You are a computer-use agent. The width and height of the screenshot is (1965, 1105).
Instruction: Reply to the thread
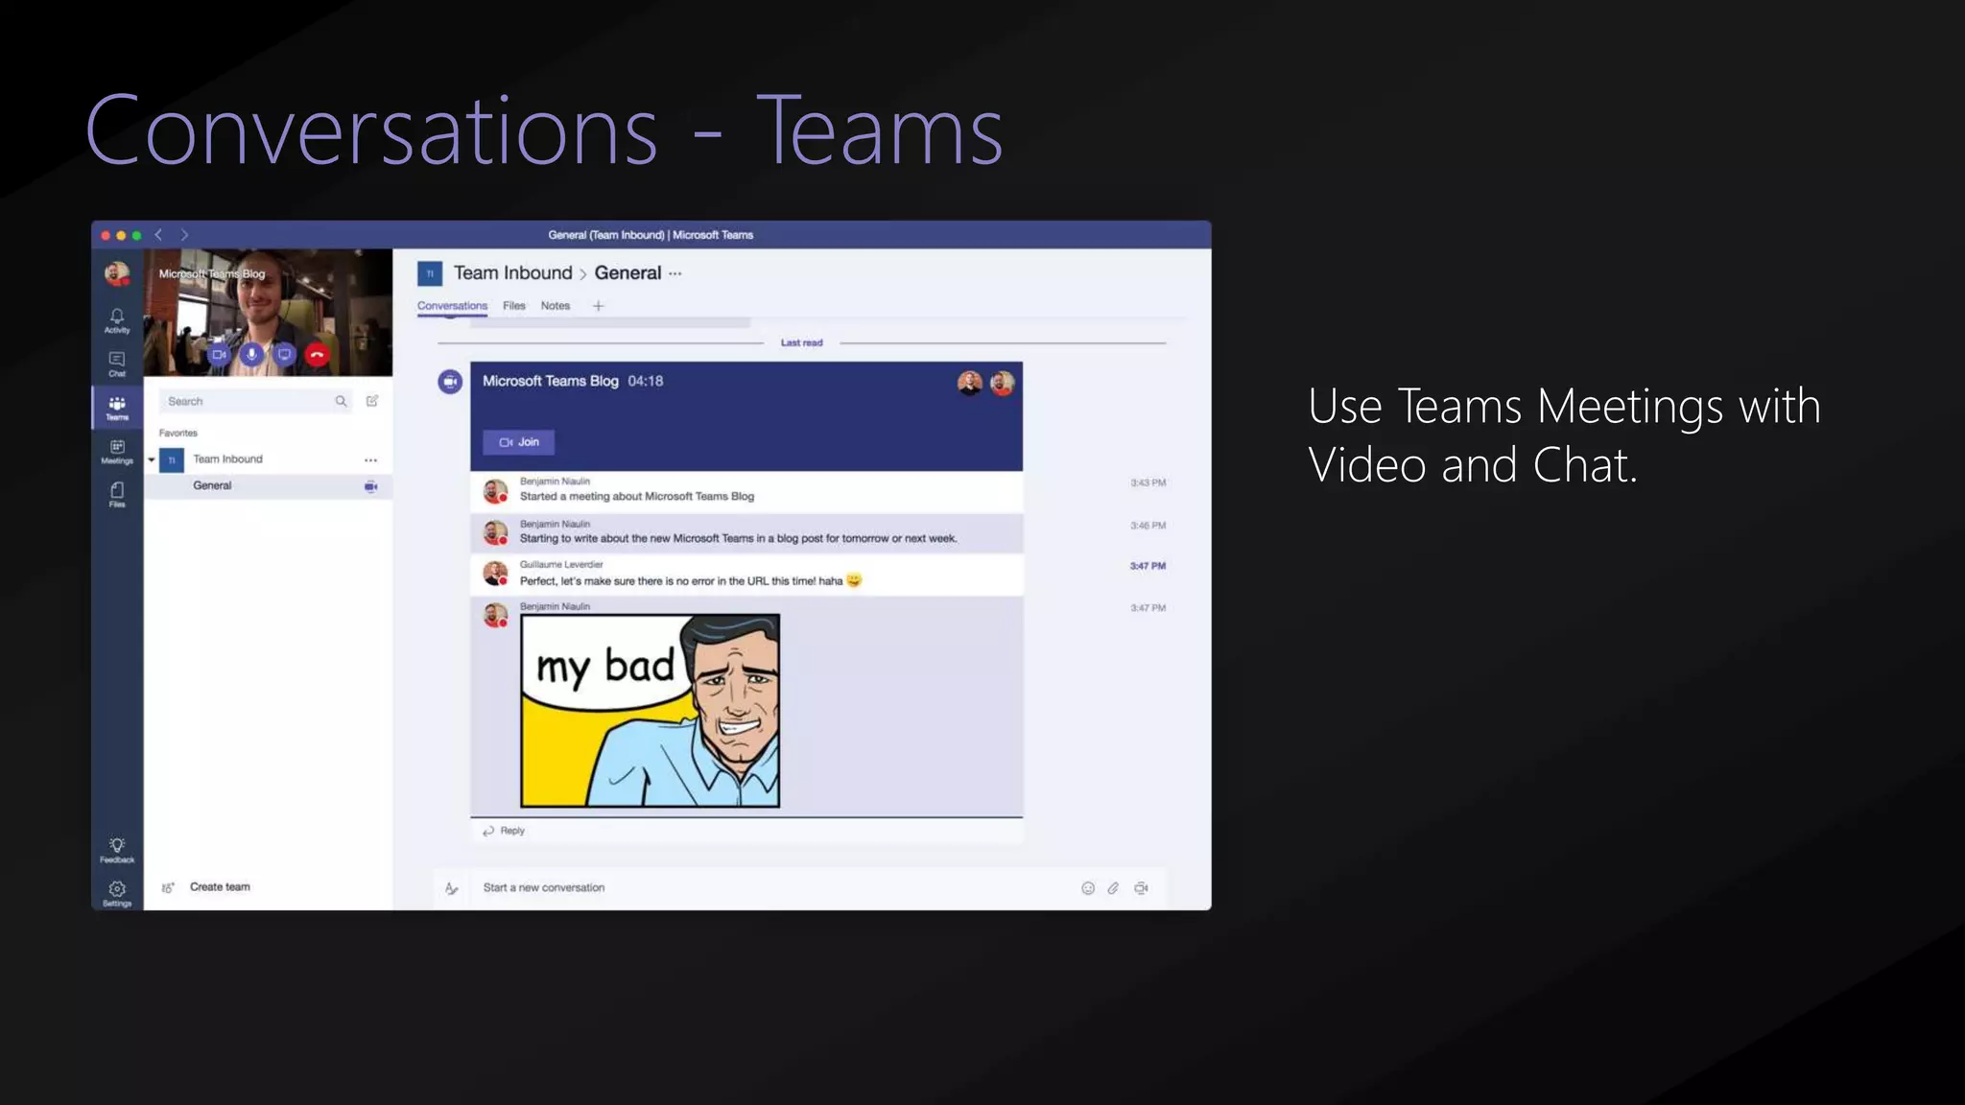point(505,831)
